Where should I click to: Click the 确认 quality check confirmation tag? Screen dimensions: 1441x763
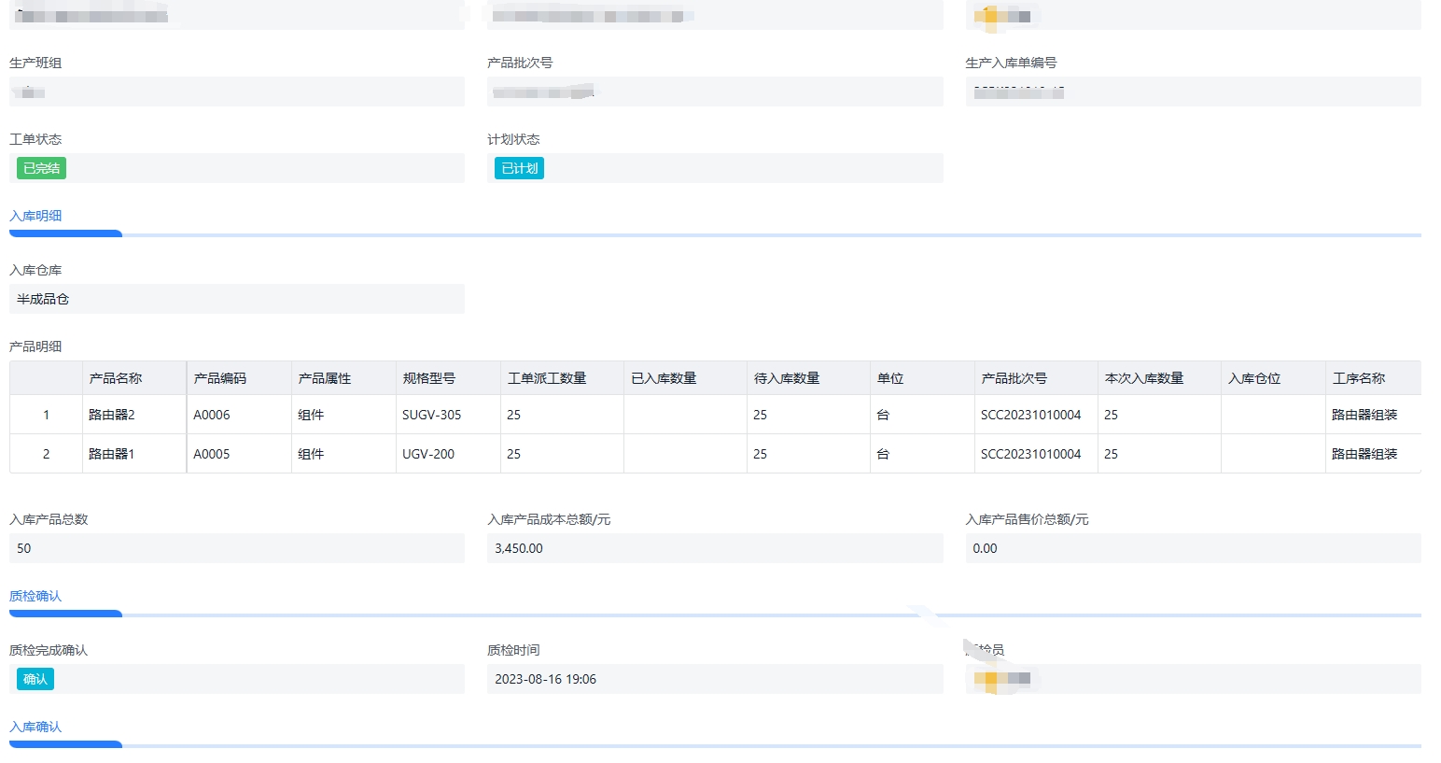35,679
